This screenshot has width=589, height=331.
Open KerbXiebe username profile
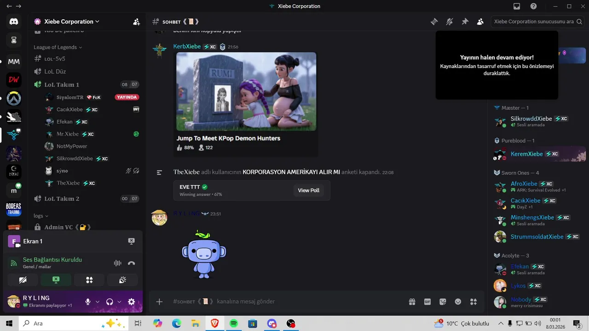coord(187,46)
